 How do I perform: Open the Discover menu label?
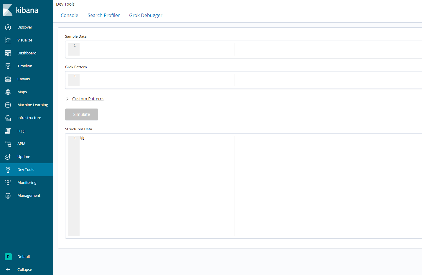point(25,27)
